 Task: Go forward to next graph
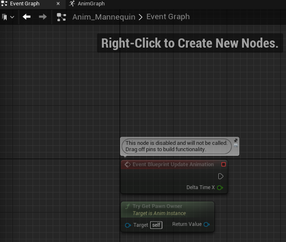tap(43, 17)
